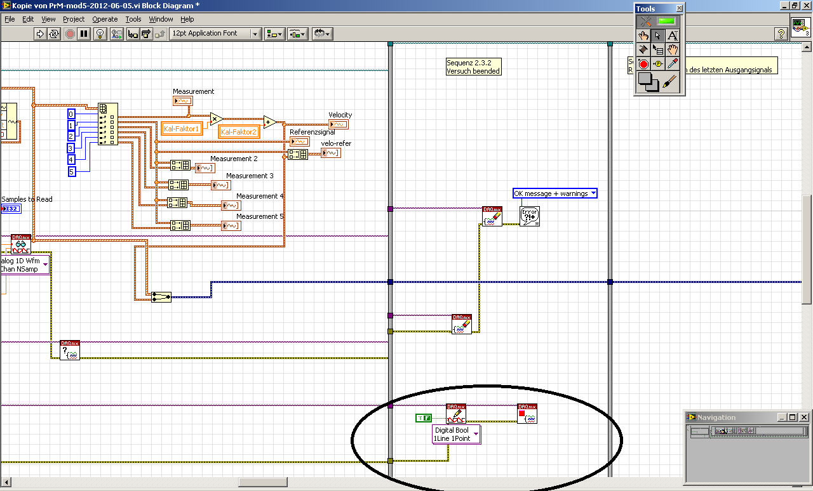Open the Edit menu

(28, 19)
